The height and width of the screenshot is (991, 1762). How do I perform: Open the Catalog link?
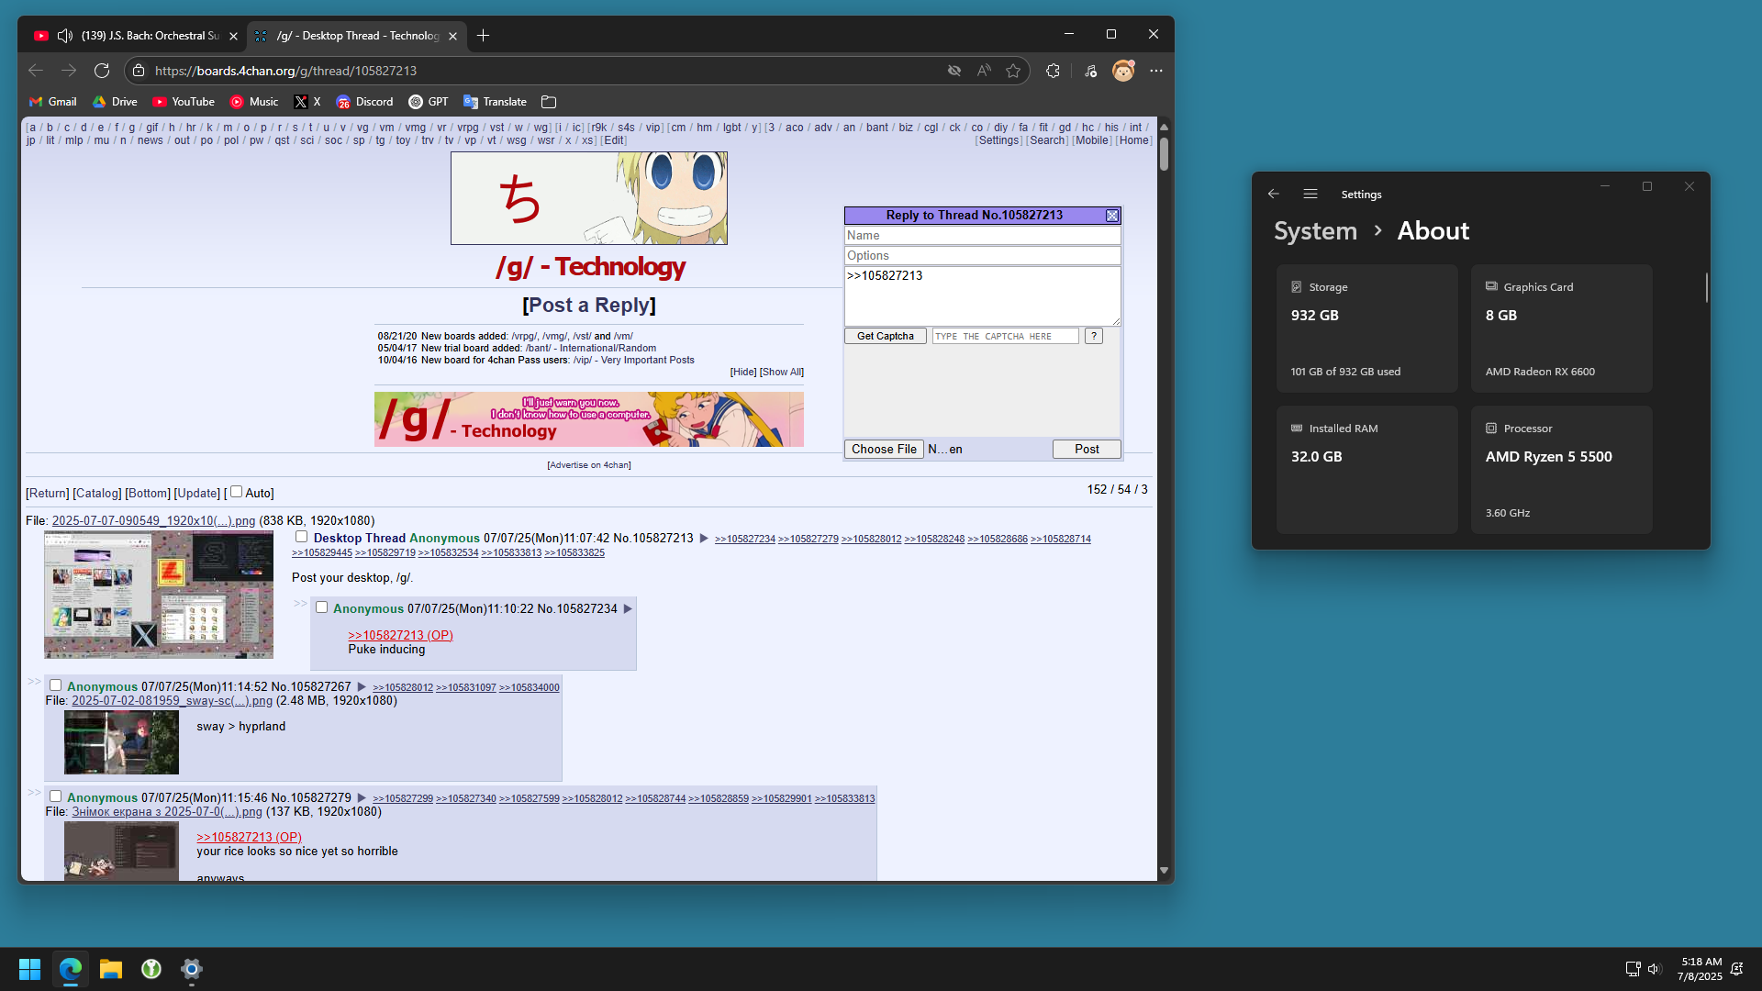pos(97,494)
